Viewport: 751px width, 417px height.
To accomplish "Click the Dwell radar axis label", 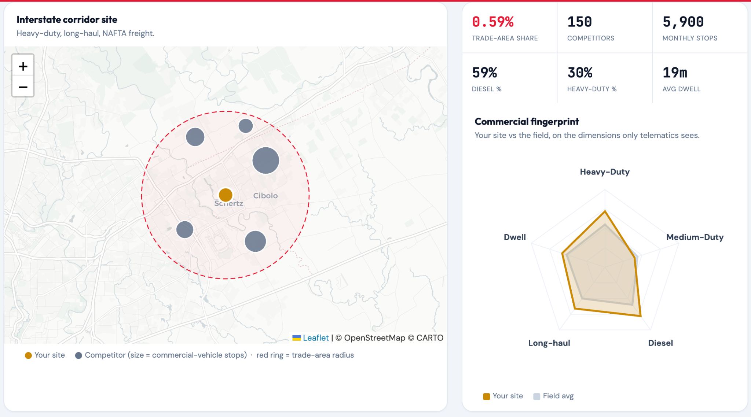I will (x=514, y=237).
